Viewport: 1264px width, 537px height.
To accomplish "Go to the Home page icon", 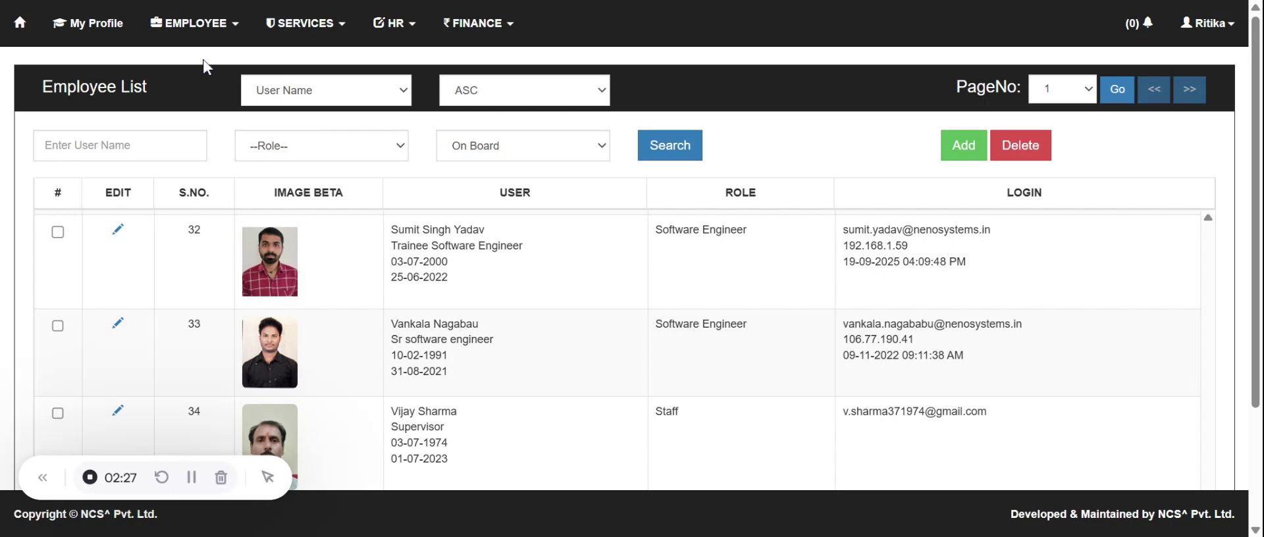I will [x=20, y=22].
